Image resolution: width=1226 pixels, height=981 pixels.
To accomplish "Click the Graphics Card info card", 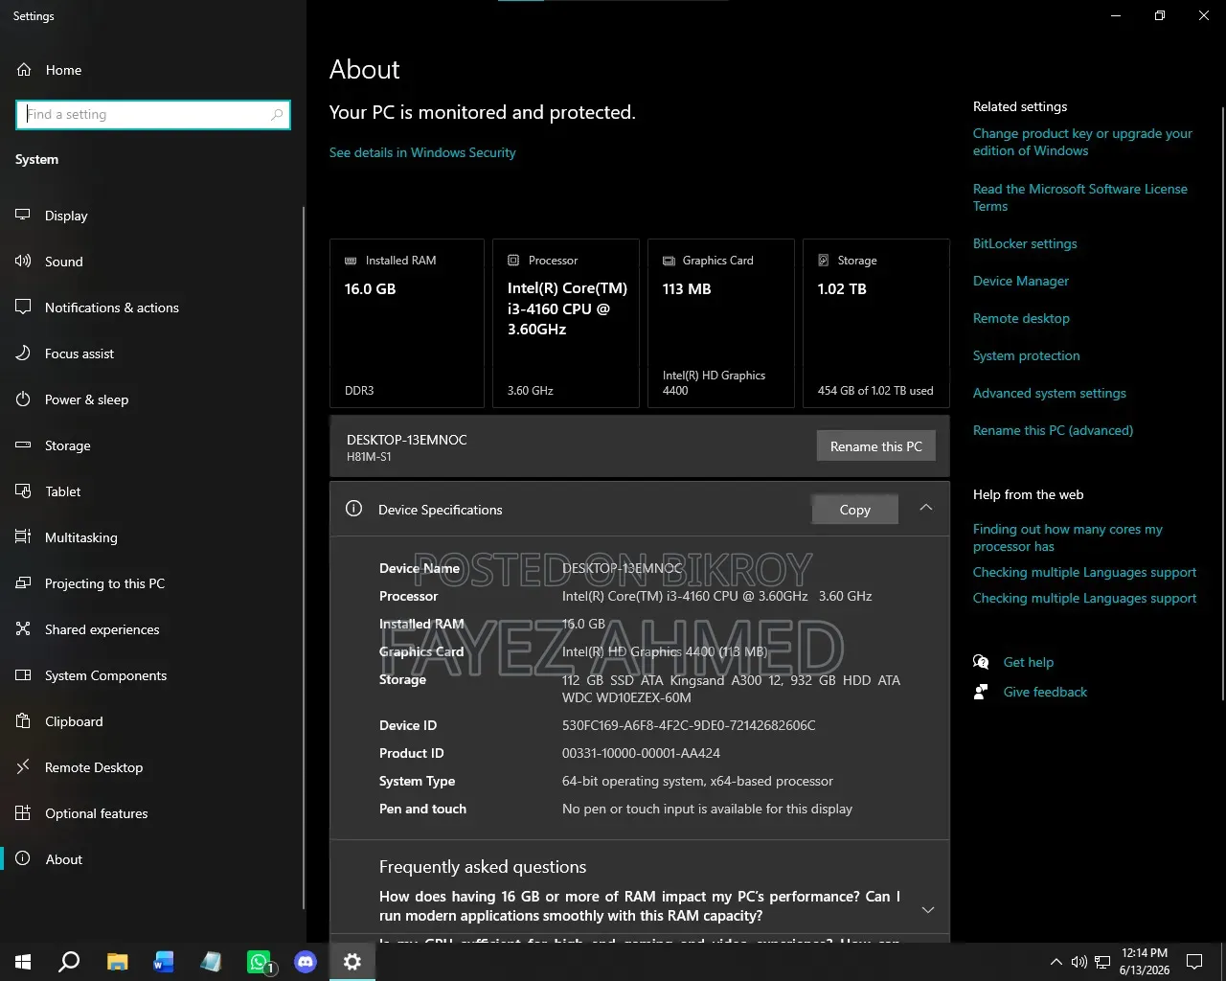I will coord(721,324).
